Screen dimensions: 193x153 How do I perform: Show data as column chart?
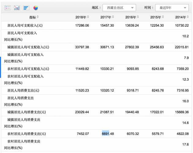[x=17, y=8]
